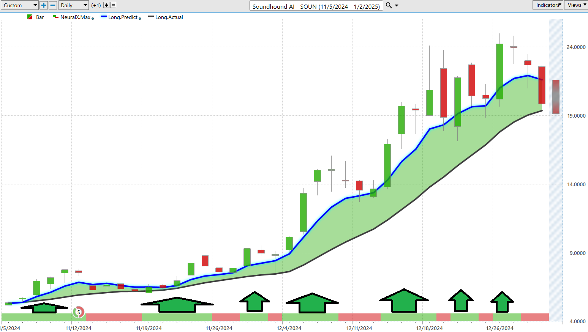Click the Soundhound AI symbol title field
588x332 pixels.
(316, 6)
